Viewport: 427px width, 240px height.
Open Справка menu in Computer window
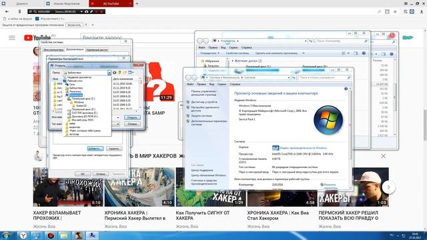click(246, 47)
